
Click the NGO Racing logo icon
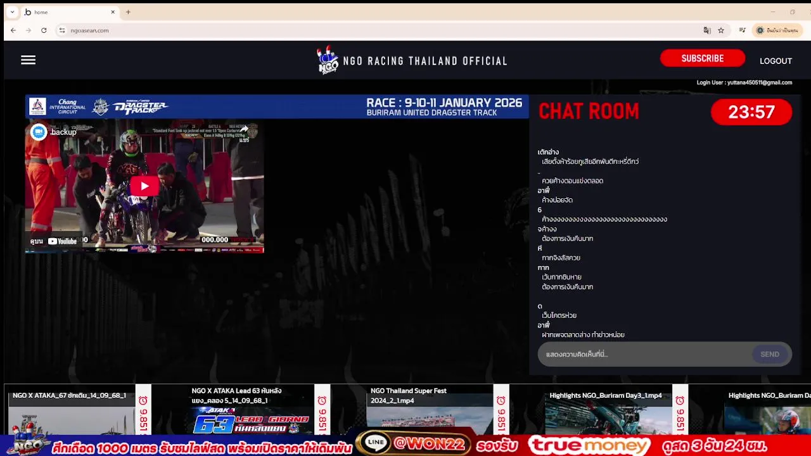point(328,61)
